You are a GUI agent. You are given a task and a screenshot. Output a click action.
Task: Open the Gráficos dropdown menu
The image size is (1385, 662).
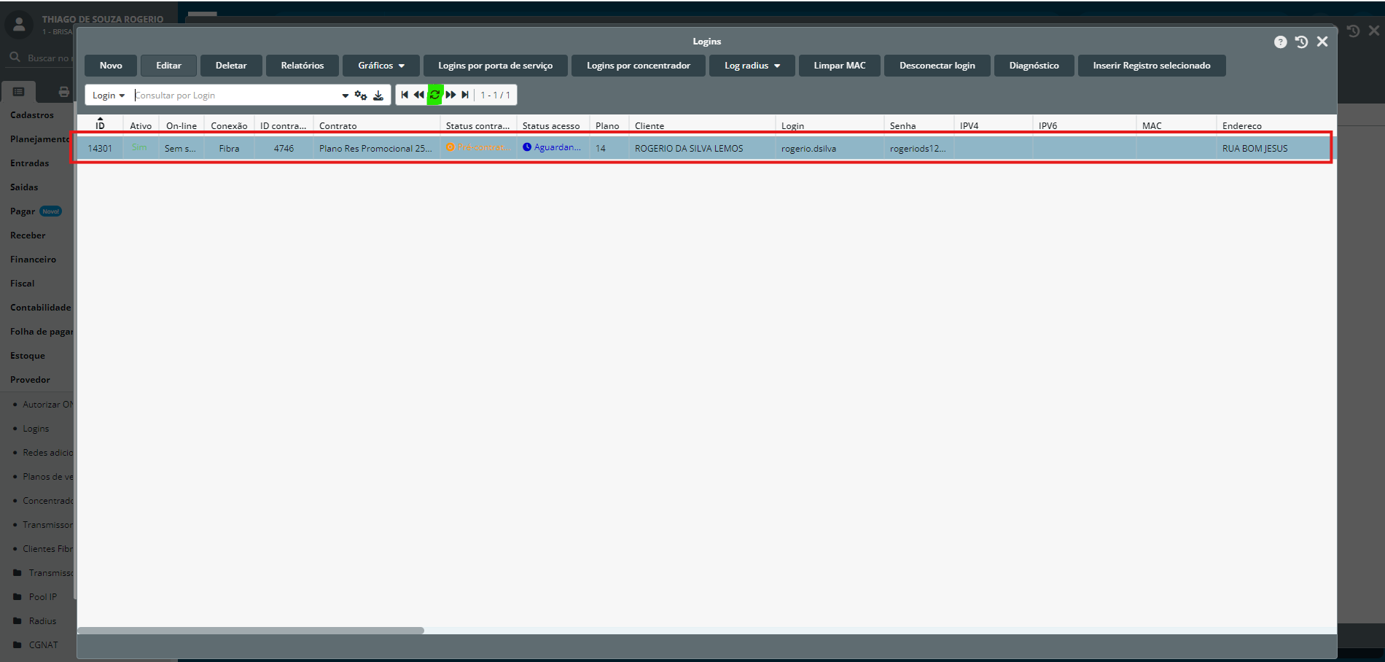(x=381, y=66)
